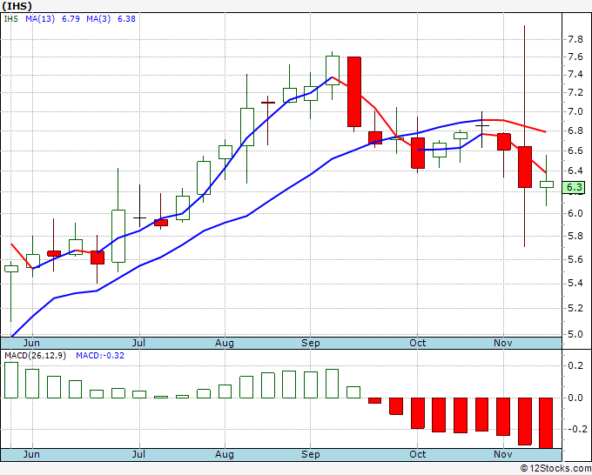Screen dimensions: 592x475
Task: Click the 0.0 MACD axis label
Action: [x=575, y=398]
